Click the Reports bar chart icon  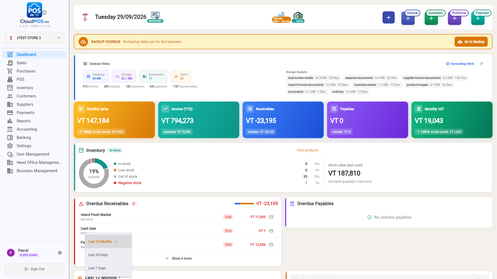[x=10, y=121]
